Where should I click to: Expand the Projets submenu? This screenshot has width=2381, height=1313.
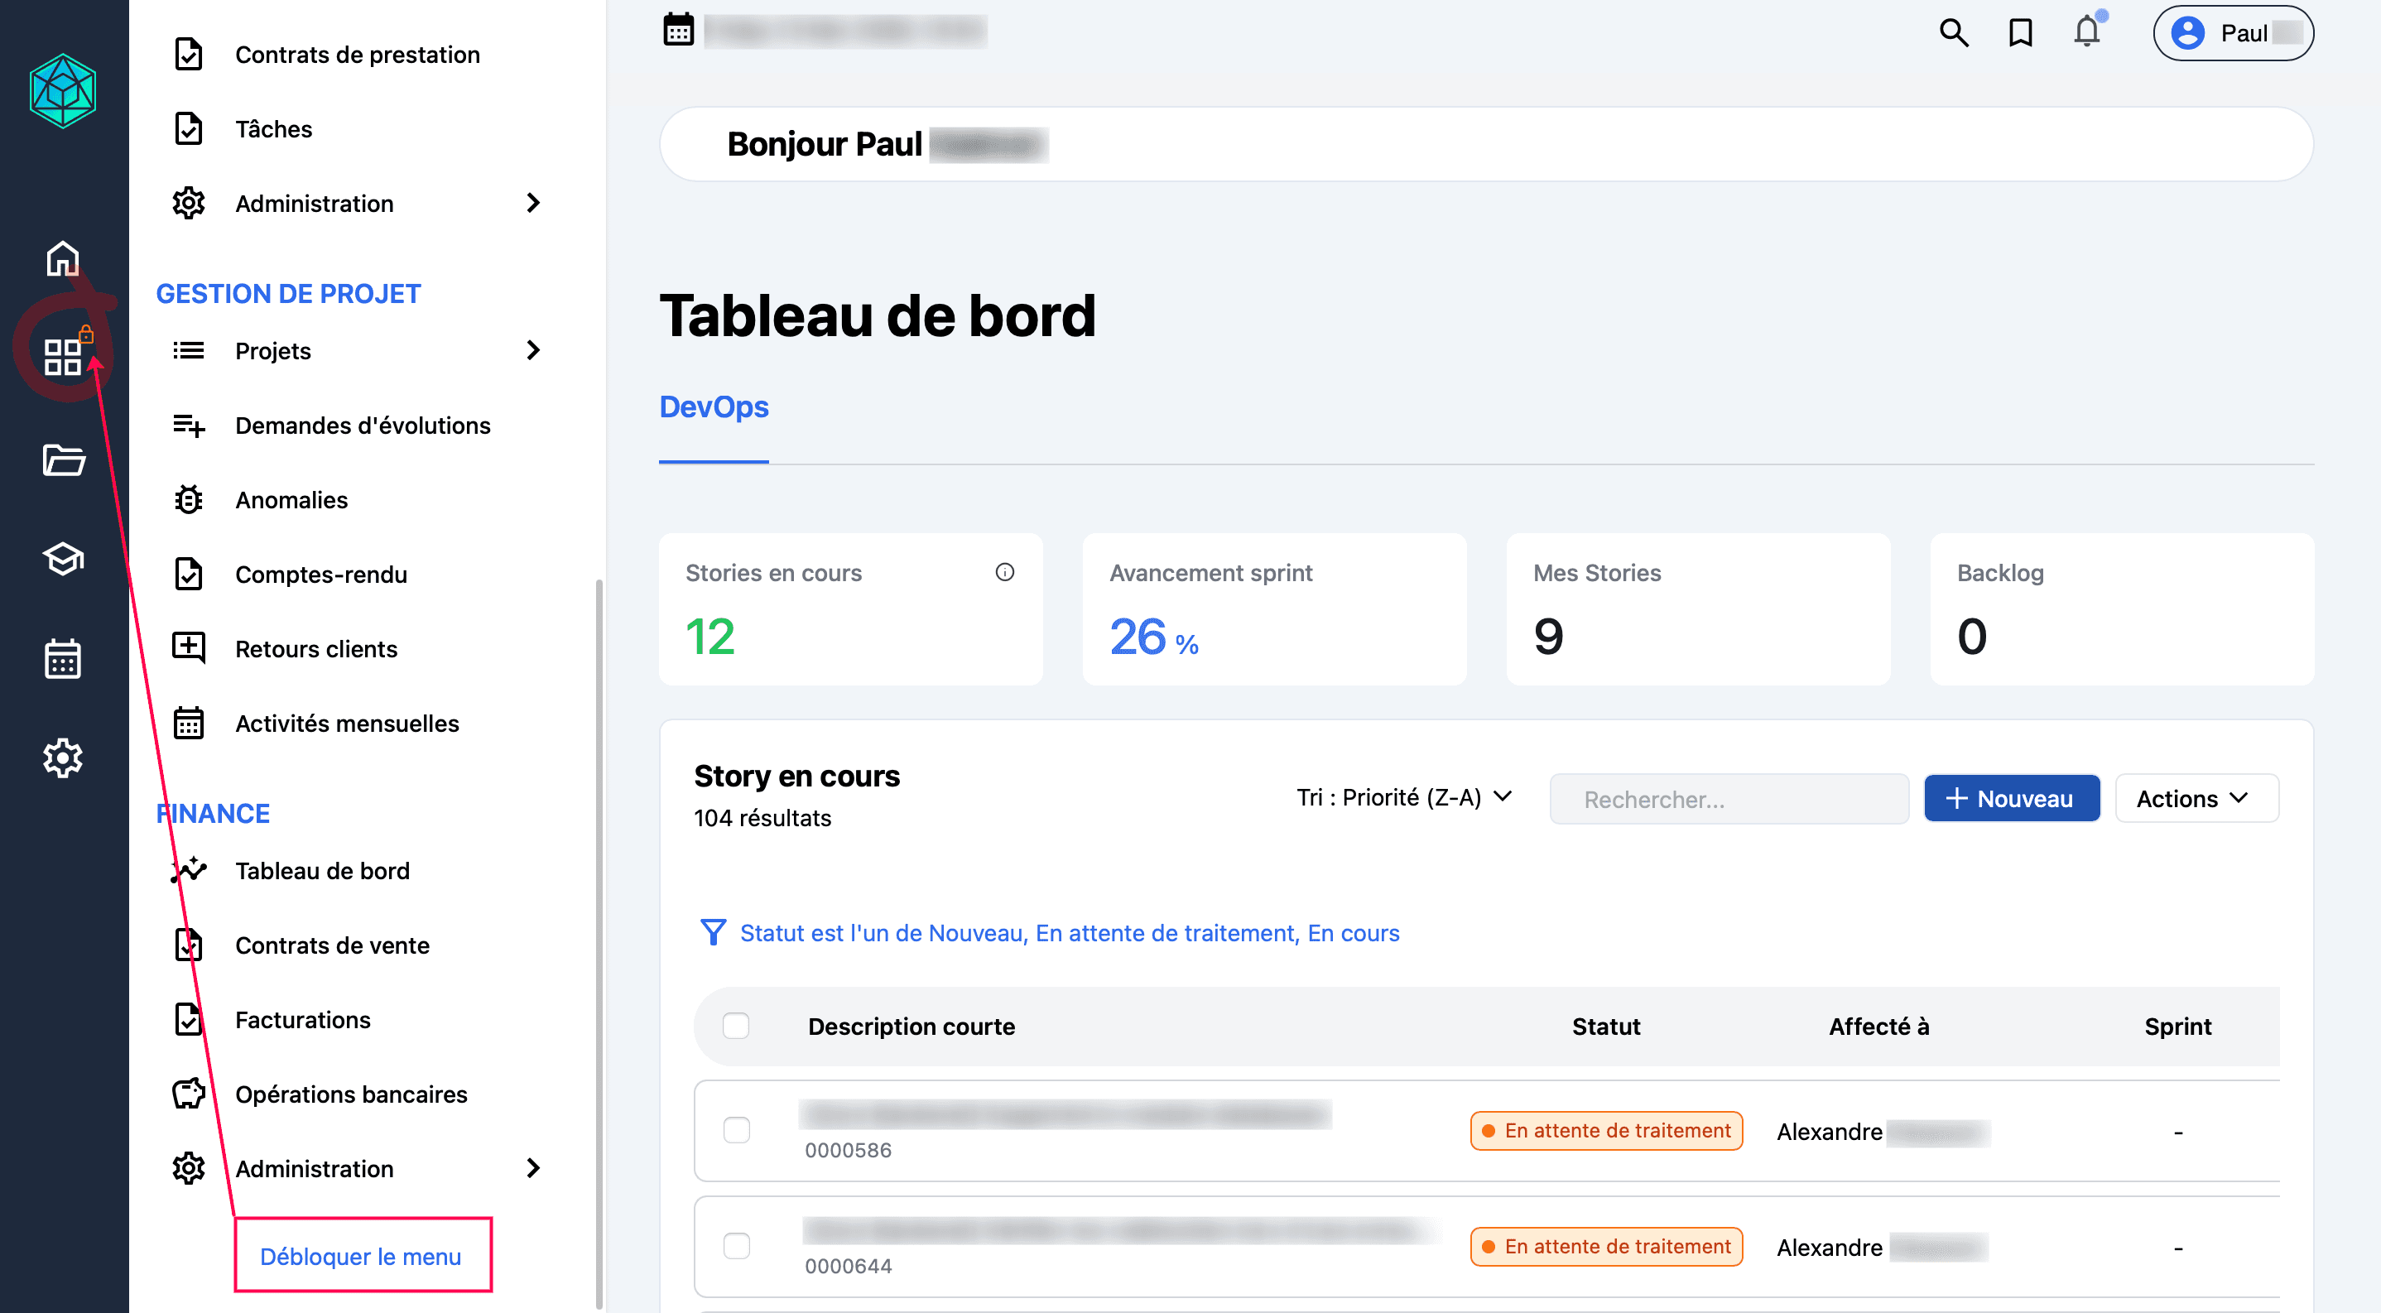[x=532, y=350]
